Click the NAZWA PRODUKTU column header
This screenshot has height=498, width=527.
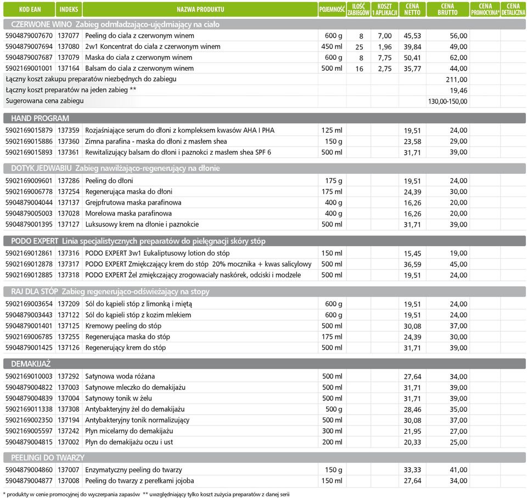pos(200,9)
